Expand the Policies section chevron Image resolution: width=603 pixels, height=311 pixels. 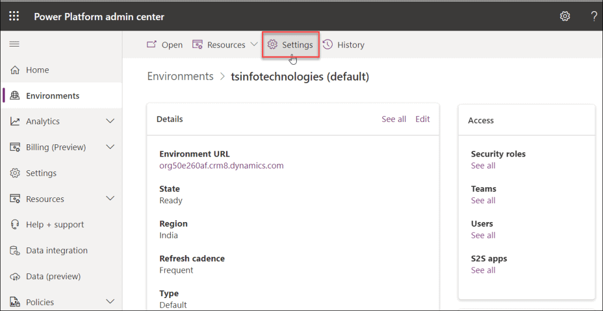pyautogui.click(x=110, y=302)
